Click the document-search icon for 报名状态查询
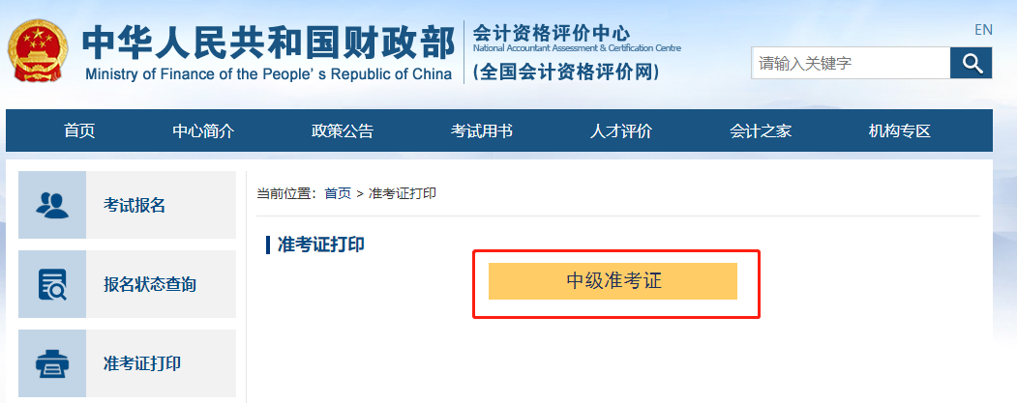 [52, 284]
